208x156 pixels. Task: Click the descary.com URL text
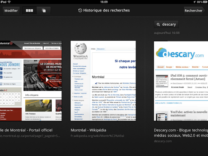tap(163, 141)
